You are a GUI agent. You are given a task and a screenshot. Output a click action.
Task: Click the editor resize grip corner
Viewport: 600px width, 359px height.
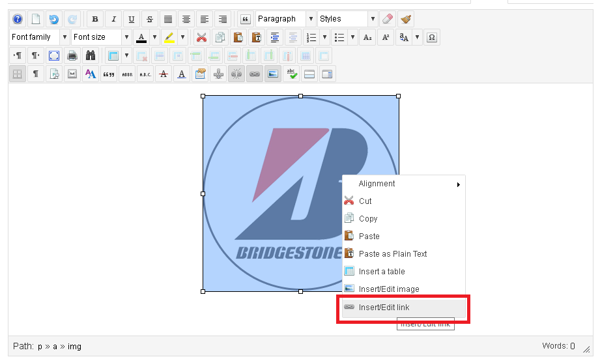click(586, 349)
